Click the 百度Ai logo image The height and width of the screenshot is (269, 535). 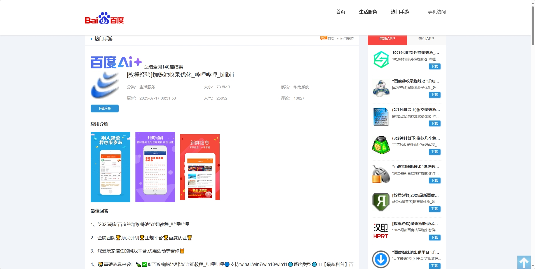(x=116, y=62)
